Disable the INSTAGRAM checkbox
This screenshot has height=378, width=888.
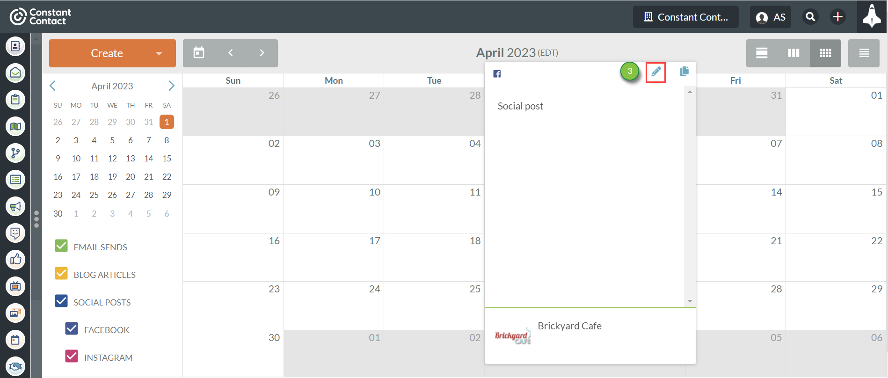pos(72,356)
